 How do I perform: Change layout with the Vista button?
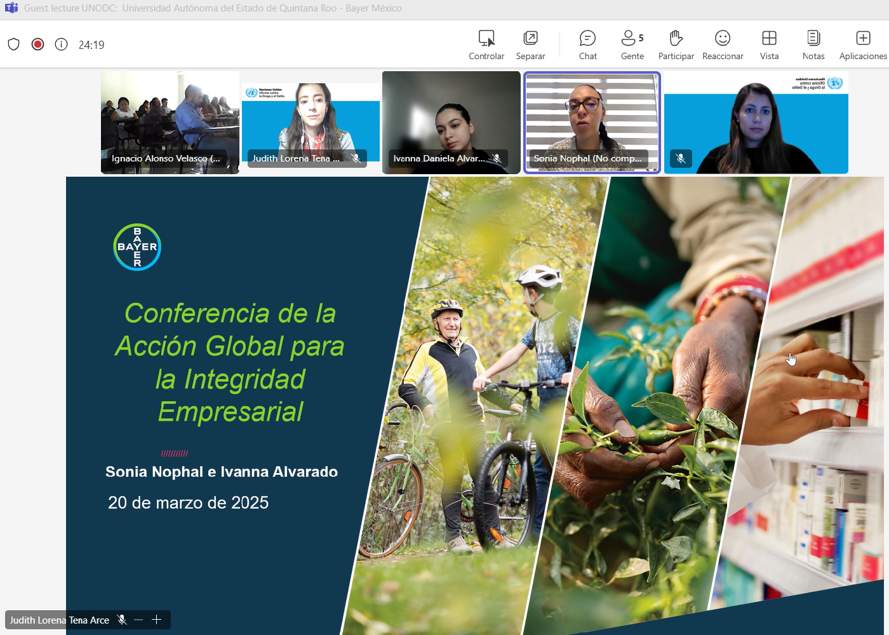(x=769, y=45)
